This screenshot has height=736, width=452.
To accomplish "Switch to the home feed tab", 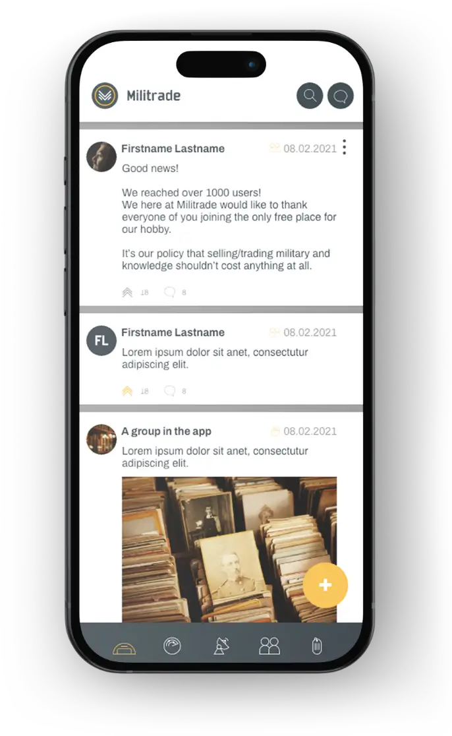I will pos(125,648).
